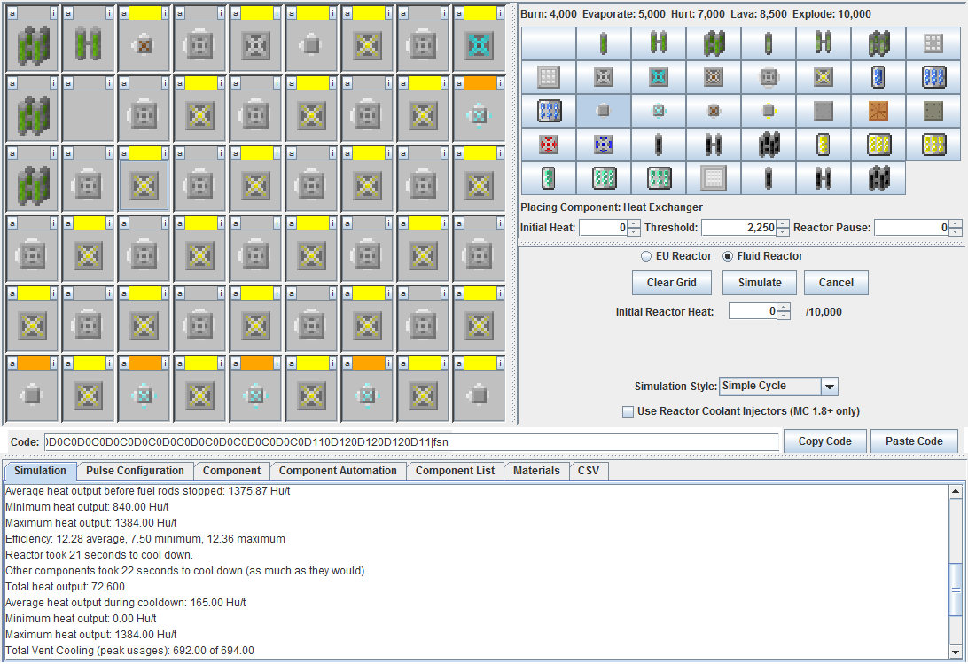The image size is (968, 664).
Task: Choose the blank empty-cell option in the palette
Action: click(x=548, y=43)
